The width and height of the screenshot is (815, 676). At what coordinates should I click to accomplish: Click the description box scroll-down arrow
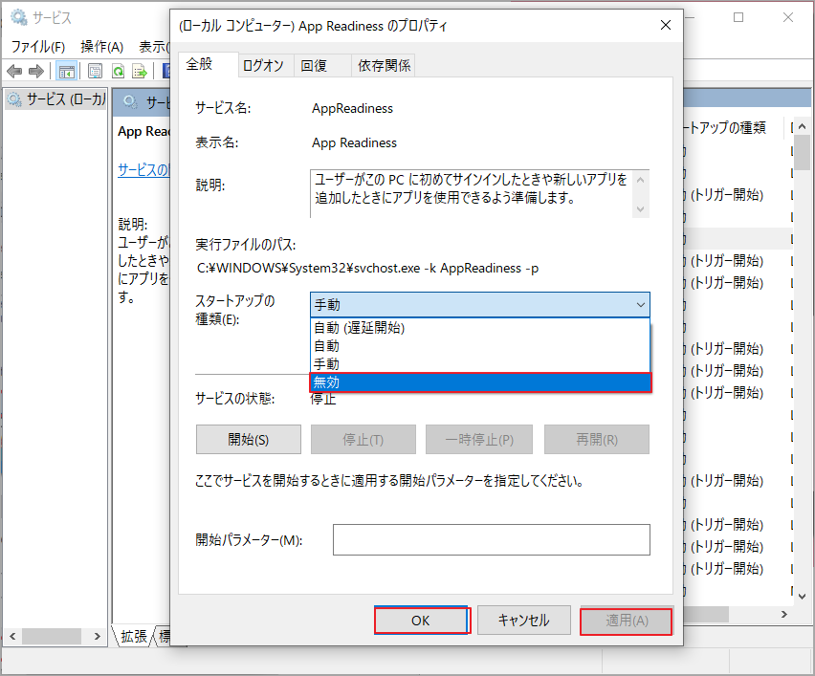[x=640, y=208]
